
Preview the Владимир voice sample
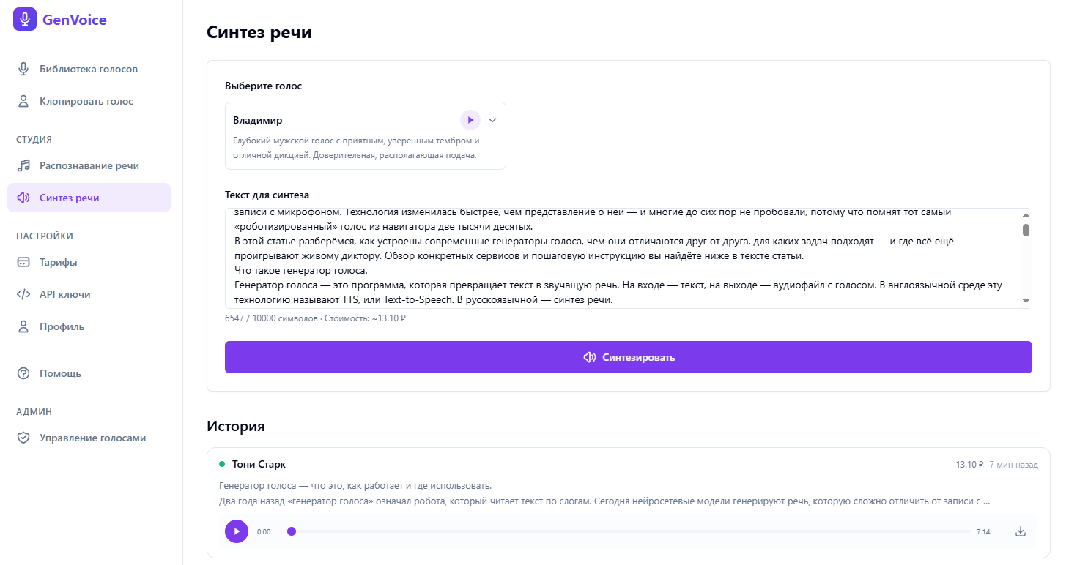(x=470, y=119)
